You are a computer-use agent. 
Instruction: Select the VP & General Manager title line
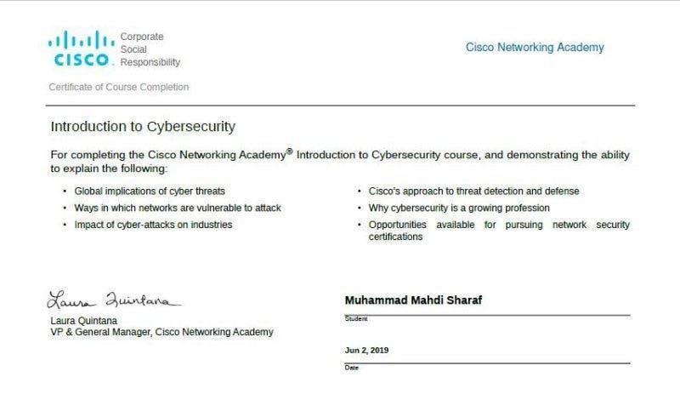click(x=162, y=332)
